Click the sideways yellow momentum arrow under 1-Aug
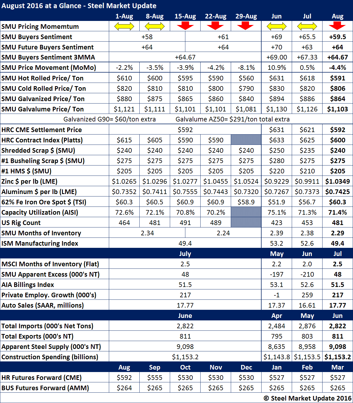The height and width of the screenshot is (403, 353). tap(124, 26)
